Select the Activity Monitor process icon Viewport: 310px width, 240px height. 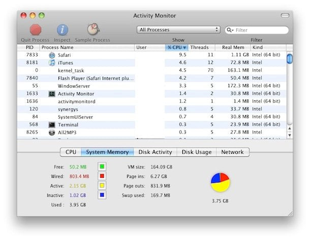[52, 94]
